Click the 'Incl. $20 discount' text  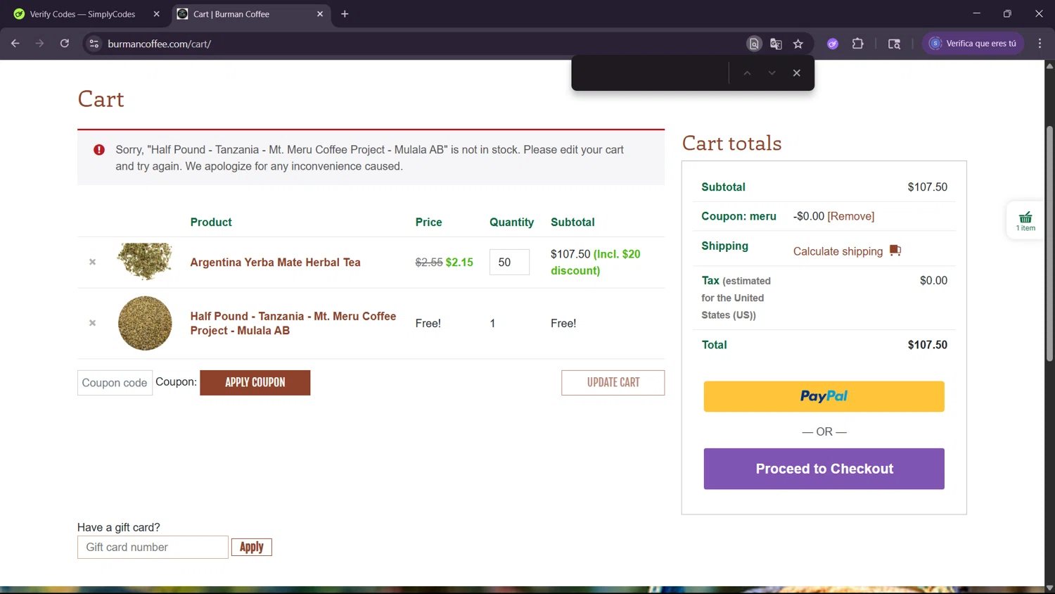point(596,262)
